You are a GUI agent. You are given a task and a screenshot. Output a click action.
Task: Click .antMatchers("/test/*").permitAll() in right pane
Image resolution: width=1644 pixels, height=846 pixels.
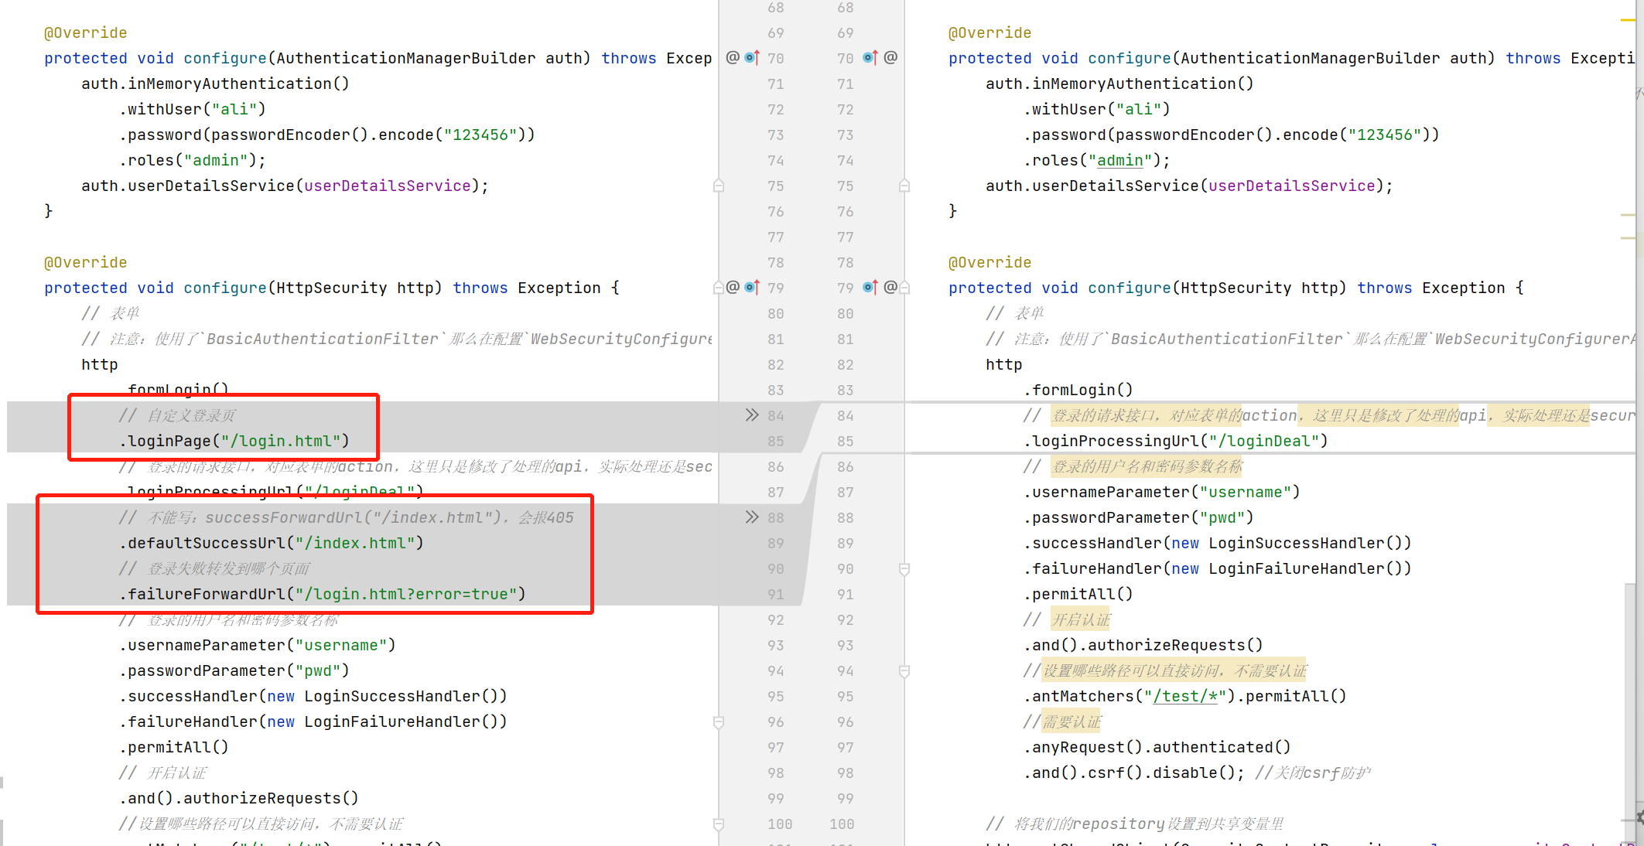[1185, 696]
